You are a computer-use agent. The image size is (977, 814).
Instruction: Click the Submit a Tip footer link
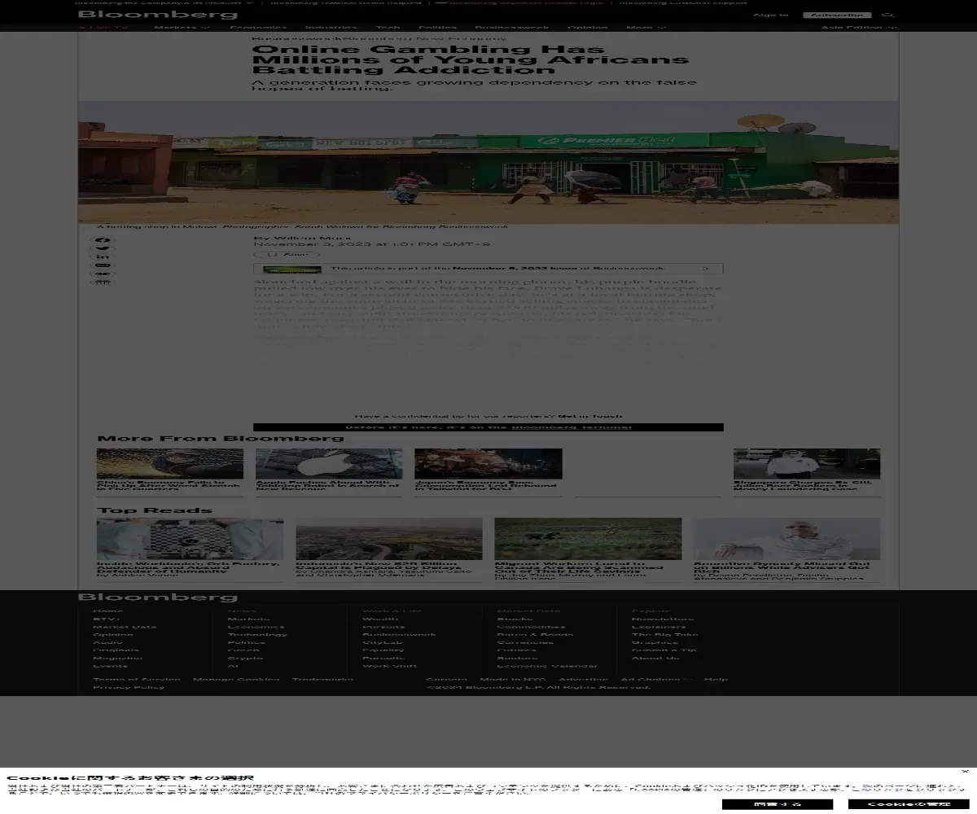coord(664,650)
